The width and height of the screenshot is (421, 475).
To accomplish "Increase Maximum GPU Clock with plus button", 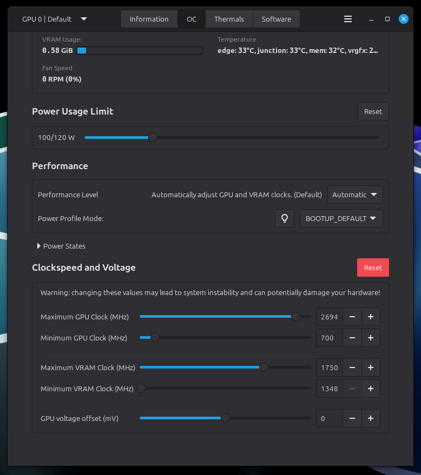I will (371, 317).
